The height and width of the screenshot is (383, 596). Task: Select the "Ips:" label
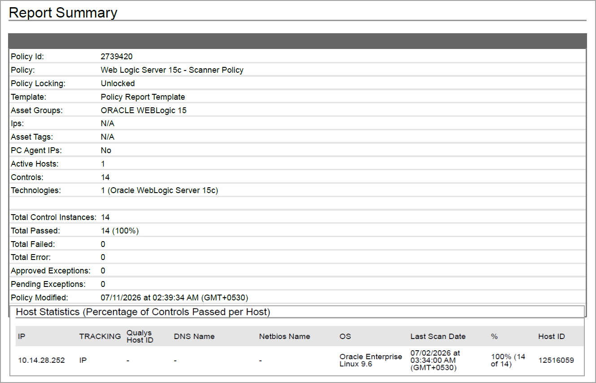pos(18,123)
